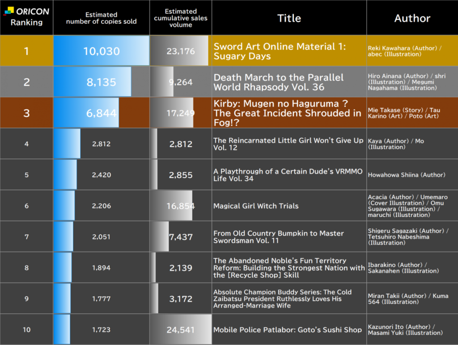Select 'From Old Country Bumpkin to Master Swordsman' title
The width and height of the screenshot is (458, 345).
(x=278, y=237)
